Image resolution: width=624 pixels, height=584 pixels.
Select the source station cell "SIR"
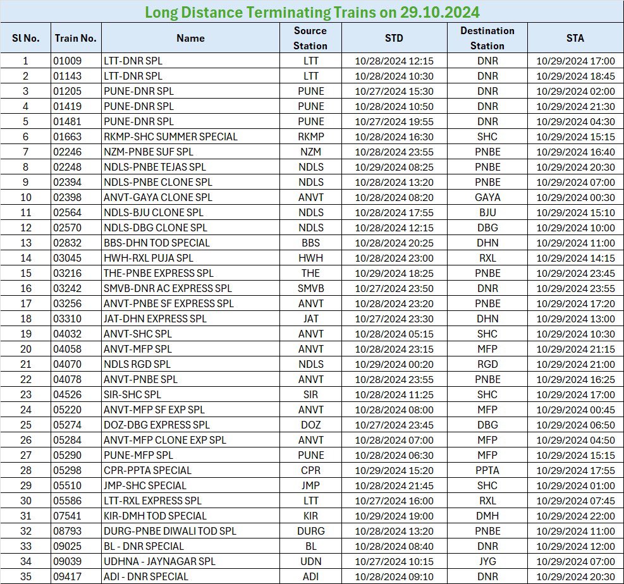click(310, 394)
